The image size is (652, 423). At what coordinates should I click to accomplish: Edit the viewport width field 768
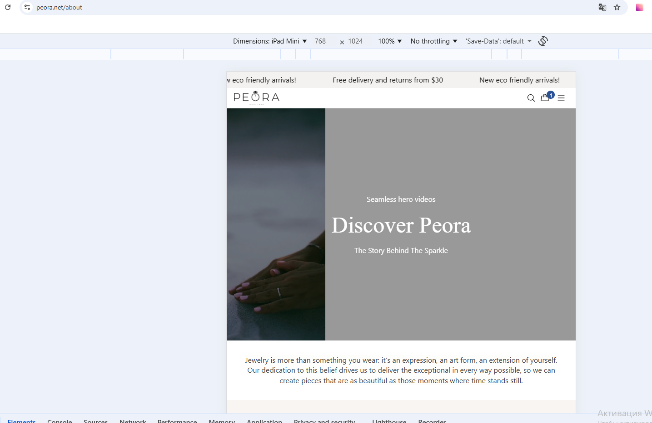point(320,41)
